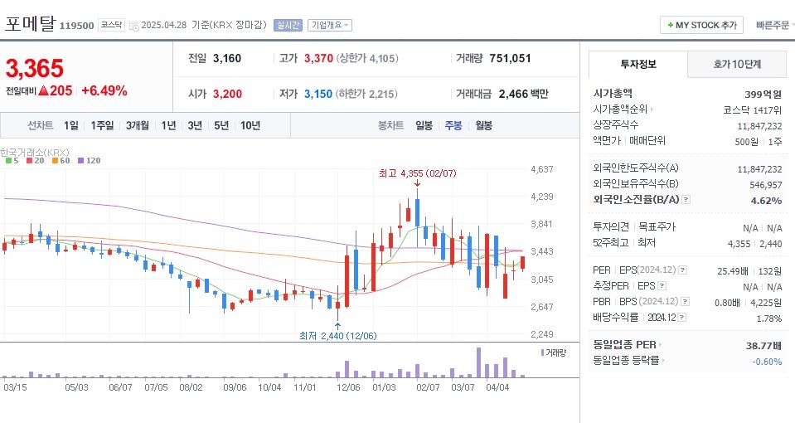Click the 상장주식수 value 11,847,232
The image size is (795, 423).
759,126
